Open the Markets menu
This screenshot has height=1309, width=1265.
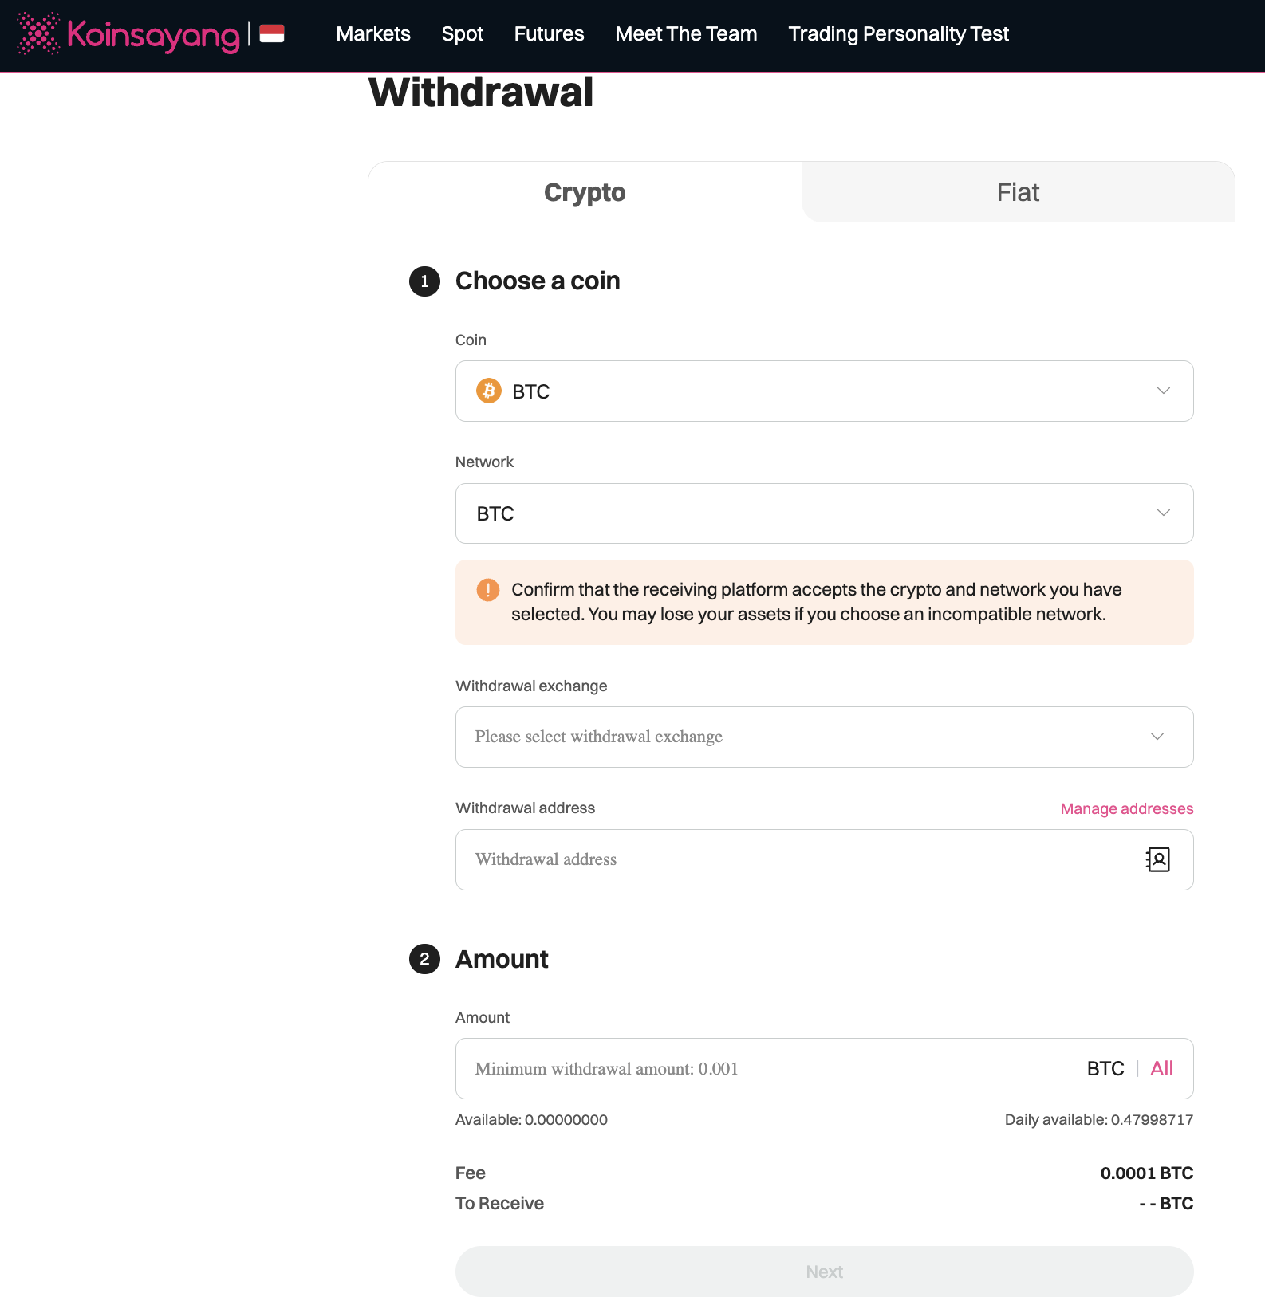[x=373, y=34]
